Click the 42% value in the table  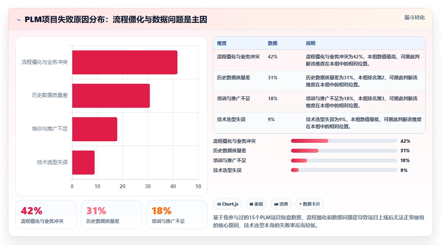(272, 57)
